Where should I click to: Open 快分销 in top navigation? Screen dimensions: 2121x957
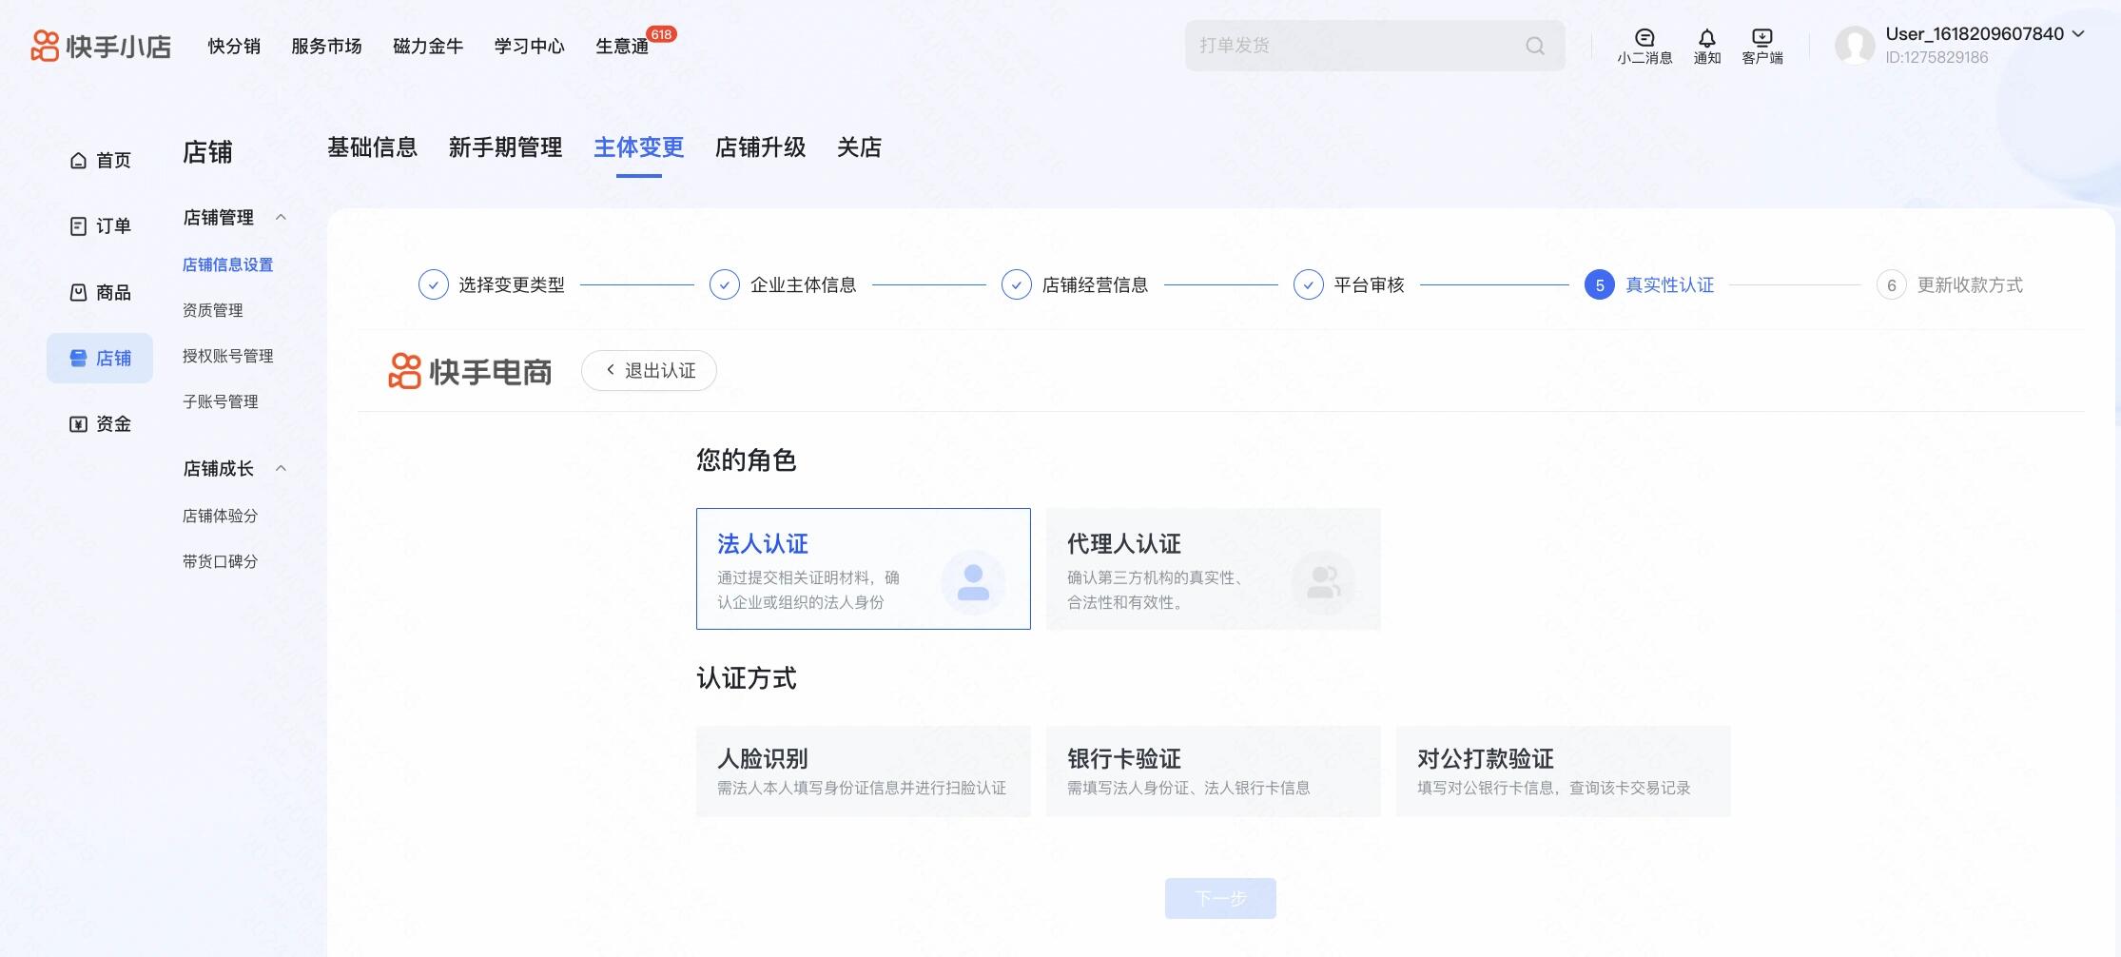pos(234,47)
